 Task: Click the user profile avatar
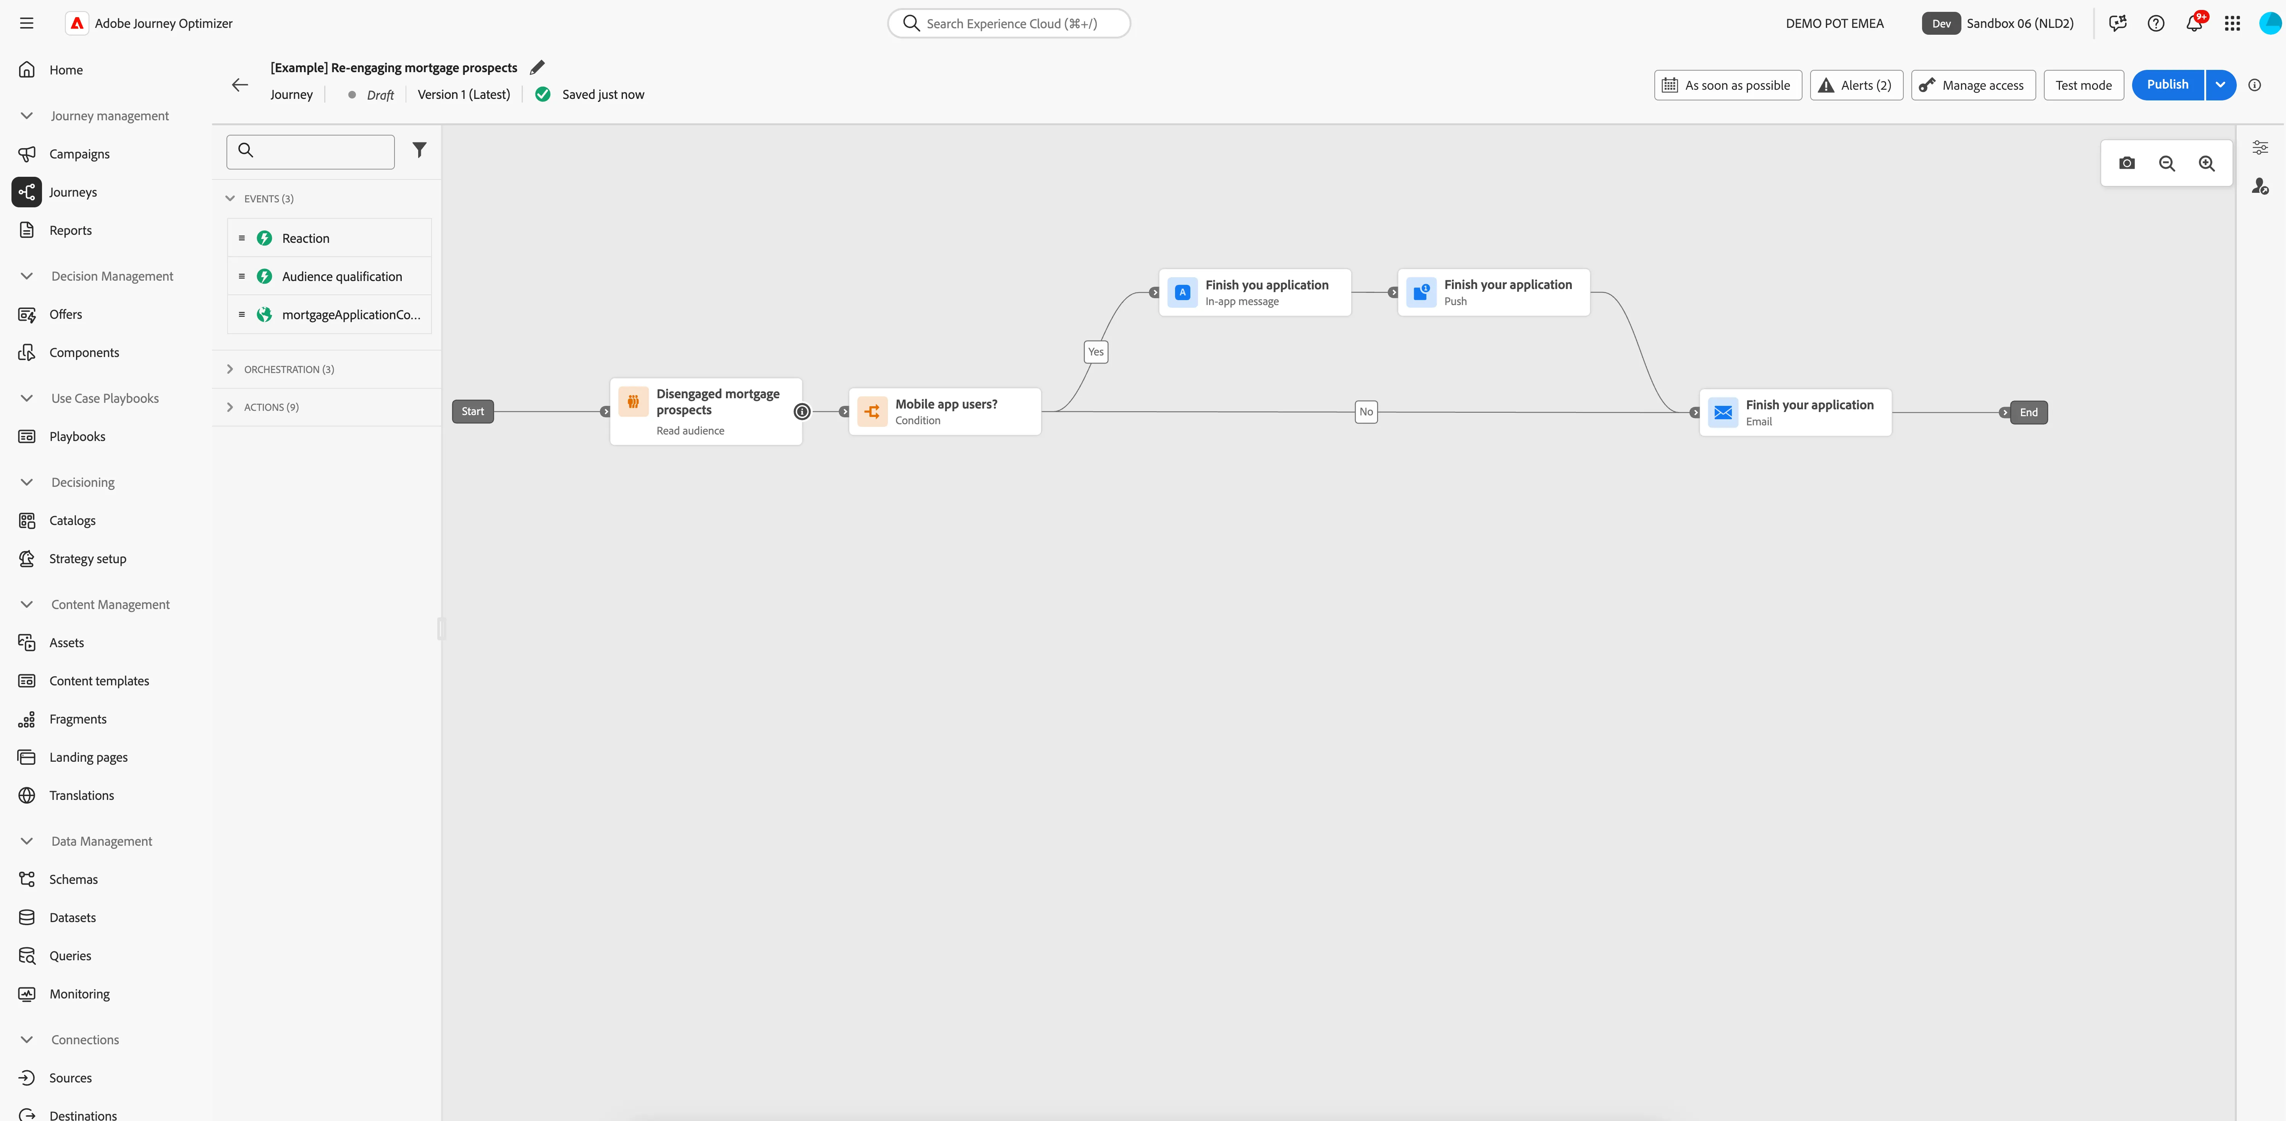(x=2270, y=24)
